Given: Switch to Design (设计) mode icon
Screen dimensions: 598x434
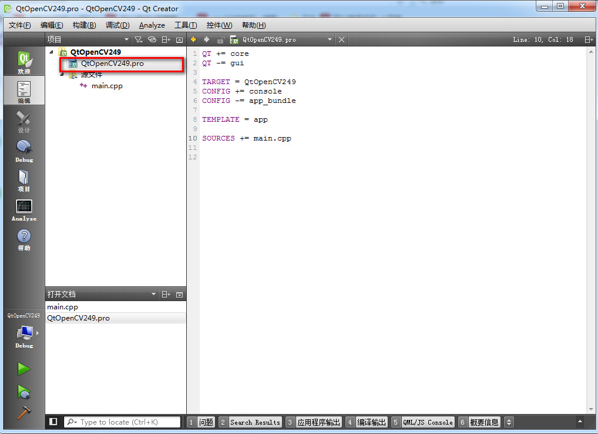Looking at the screenshot, I should (24, 121).
